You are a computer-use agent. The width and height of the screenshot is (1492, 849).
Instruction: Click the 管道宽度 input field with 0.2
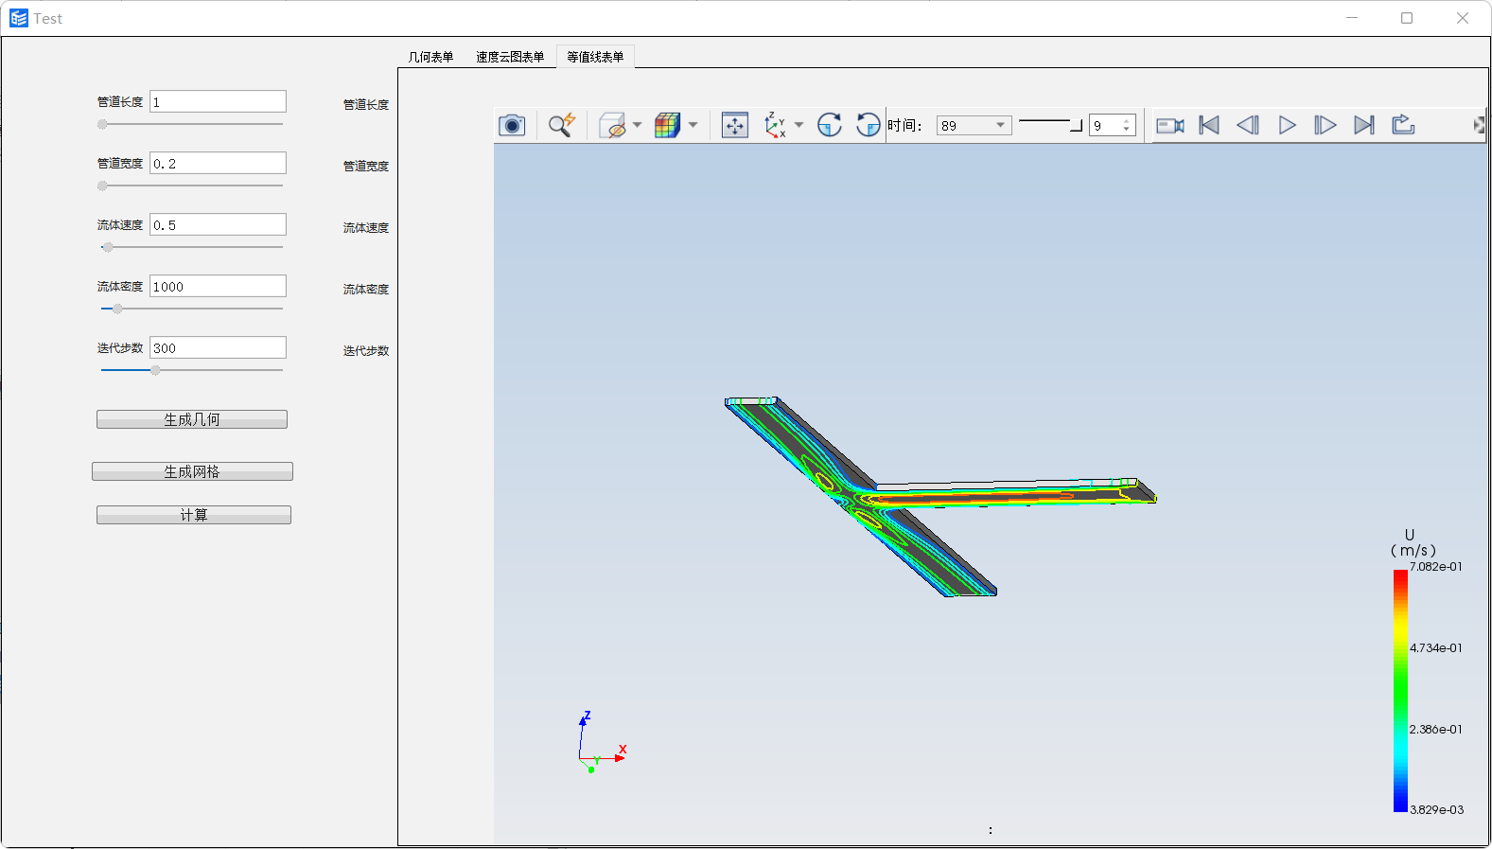218,163
